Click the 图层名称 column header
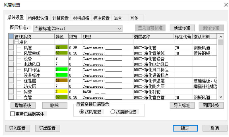The height and width of the screenshot is (137, 229). point(154,37)
